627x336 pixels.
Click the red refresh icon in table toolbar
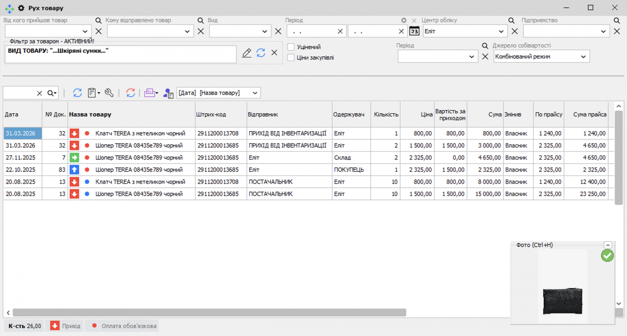tap(130, 93)
